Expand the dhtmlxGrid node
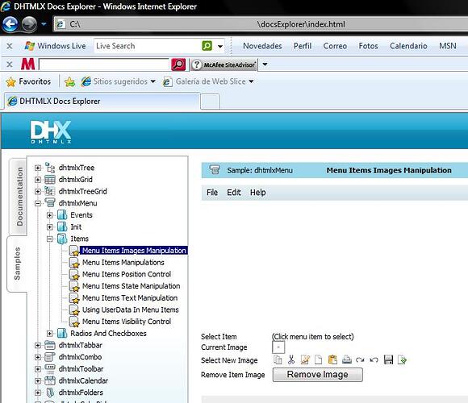468x403 pixels. coord(38,180)
